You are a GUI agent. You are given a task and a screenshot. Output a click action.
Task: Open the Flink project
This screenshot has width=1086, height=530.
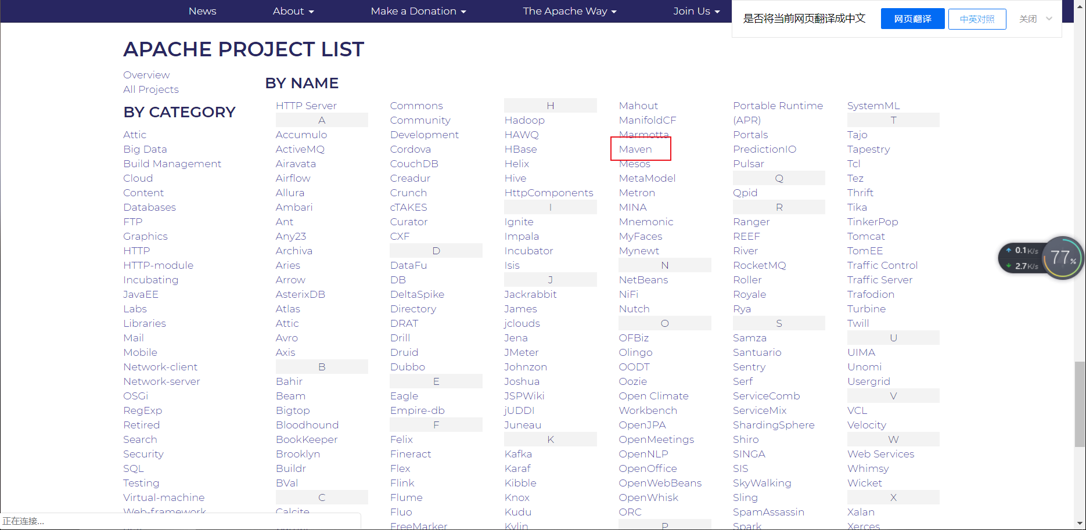pyautogui.click(x=402, y=483)
